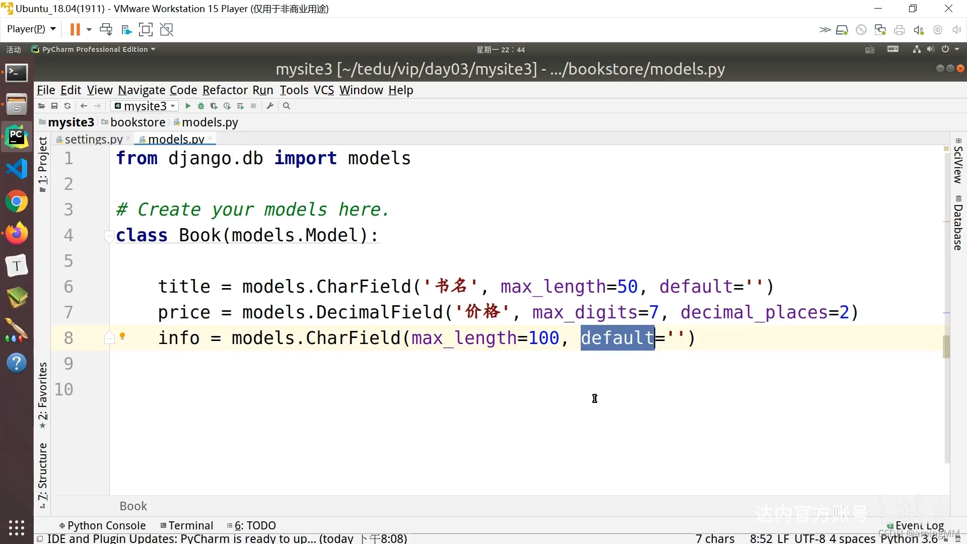Click the bookstore breadcrumb in navigation bar
This screenshot has width=967, height=544.
tap(137, 122)
